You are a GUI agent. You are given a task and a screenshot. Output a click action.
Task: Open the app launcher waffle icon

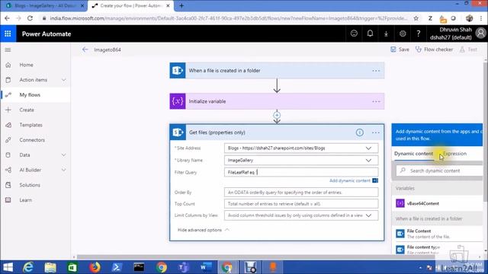pyautogui.click(x=8, y=33)
